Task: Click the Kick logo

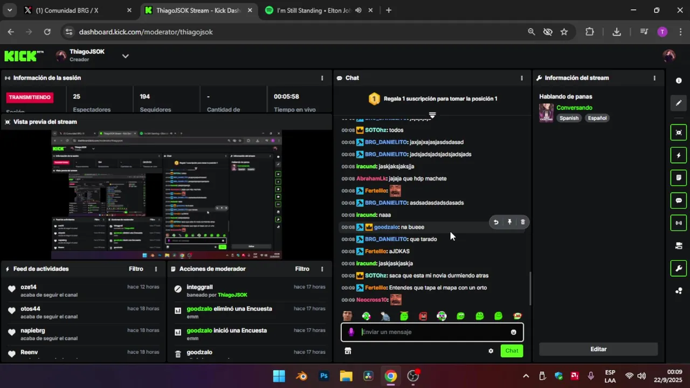Action: 24,56
